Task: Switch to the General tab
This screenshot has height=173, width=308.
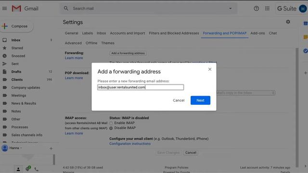Action: pyautogui.click(x=72, y=33)
